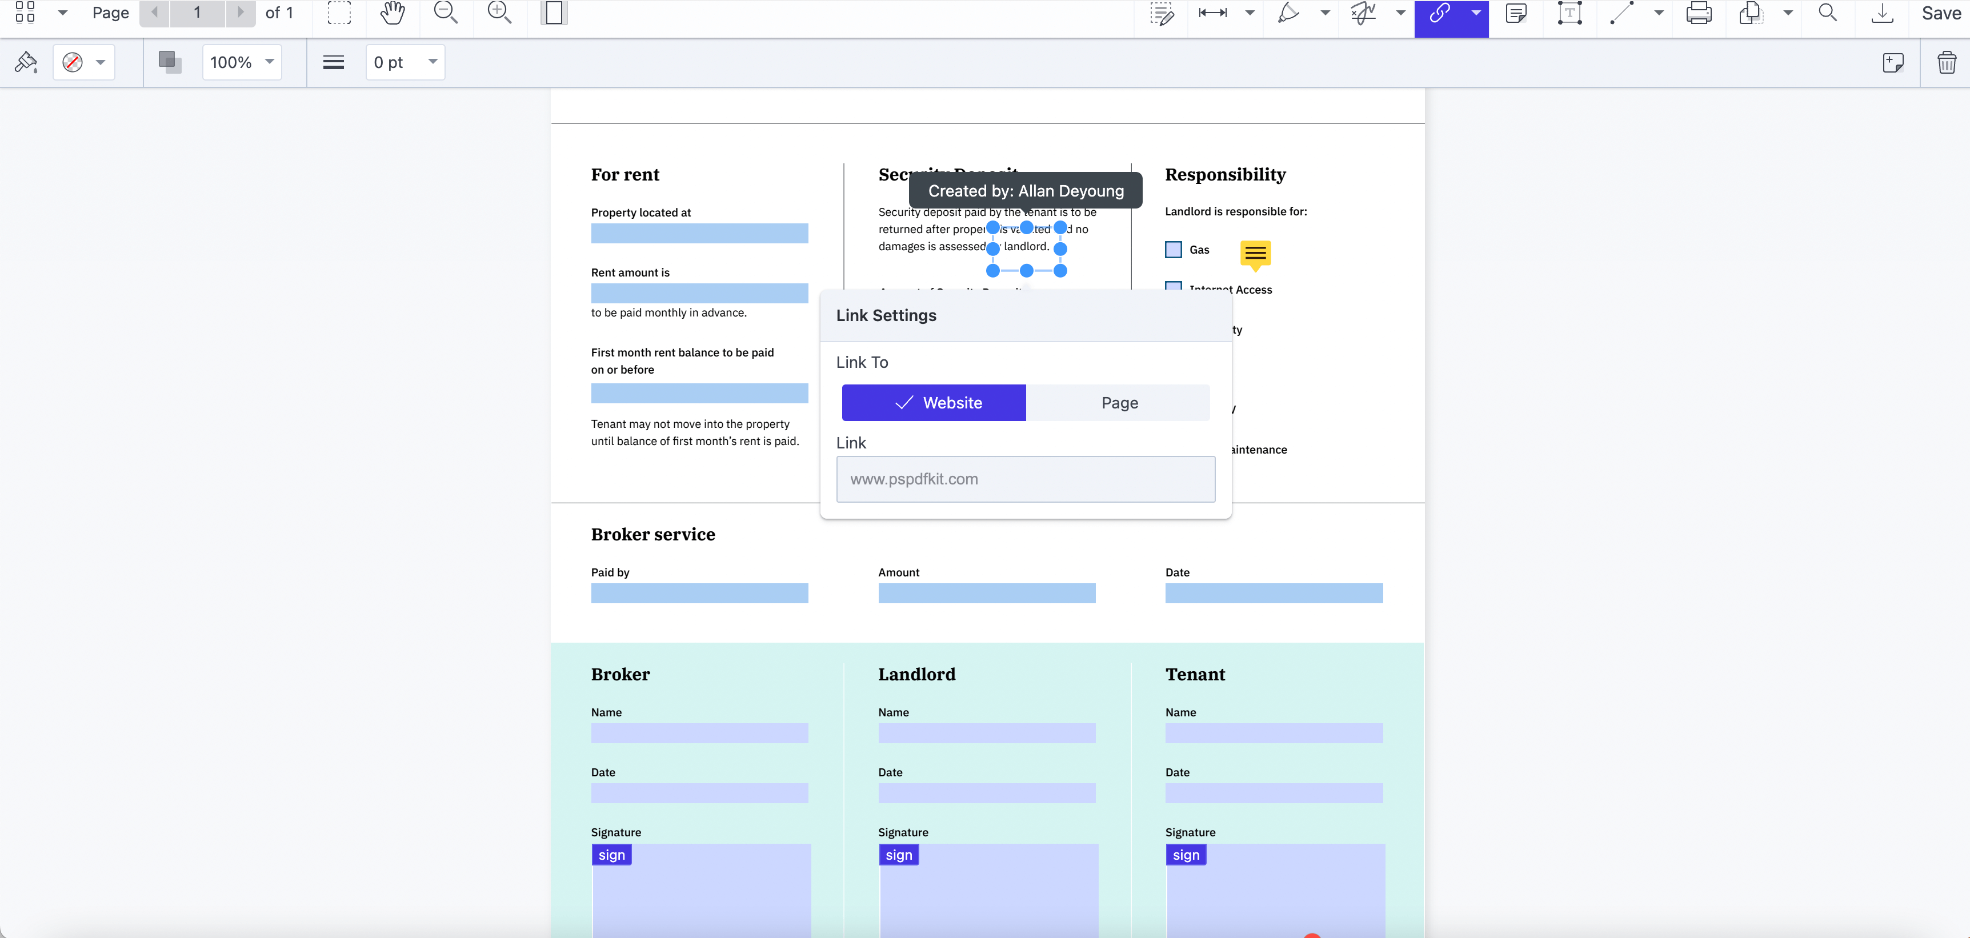Expand the signature tool dropdown
The height and width of the screenshot is (938, 1970).
coord(1400,12)
